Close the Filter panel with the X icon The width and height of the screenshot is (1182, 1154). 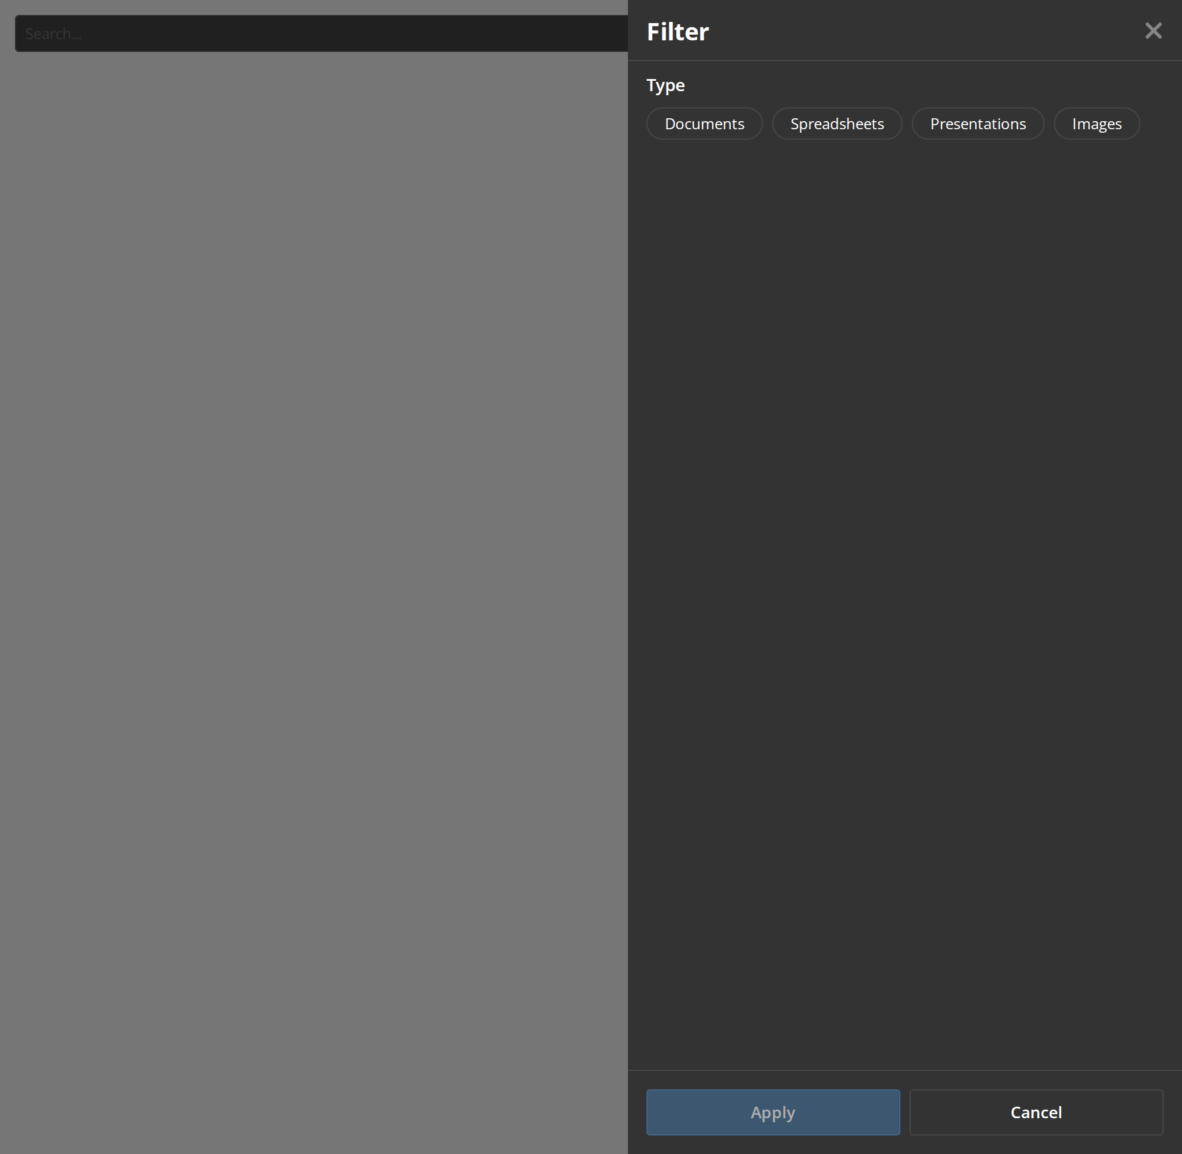click(1153, 31)
